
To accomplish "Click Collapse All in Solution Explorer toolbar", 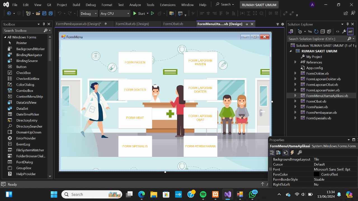I will [322, 32].
